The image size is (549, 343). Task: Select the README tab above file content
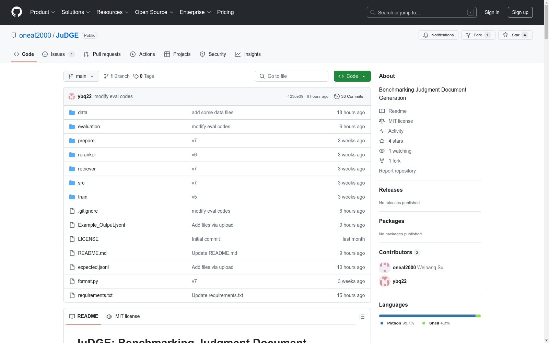click(84, 316)
